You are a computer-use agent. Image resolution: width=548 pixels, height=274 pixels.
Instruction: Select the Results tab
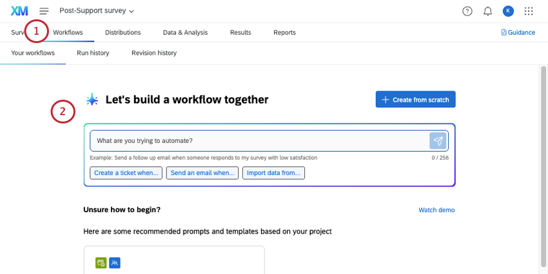[240, 32]
